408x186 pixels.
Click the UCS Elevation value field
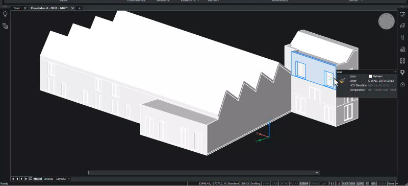(x=379, y=85)
